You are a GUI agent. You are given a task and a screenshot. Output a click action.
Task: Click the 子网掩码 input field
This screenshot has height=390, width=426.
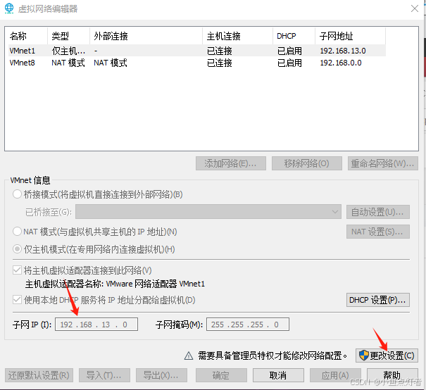pyautogui.click(x=248, y=325)
